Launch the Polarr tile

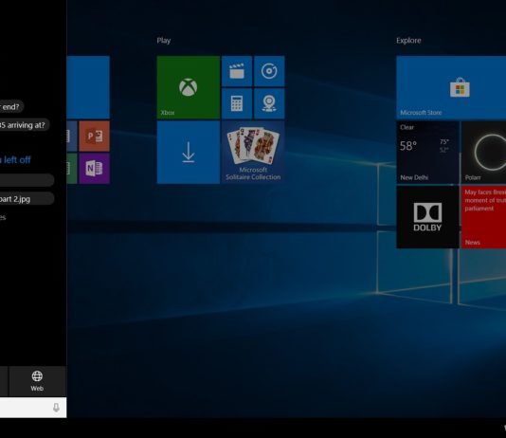483,153
